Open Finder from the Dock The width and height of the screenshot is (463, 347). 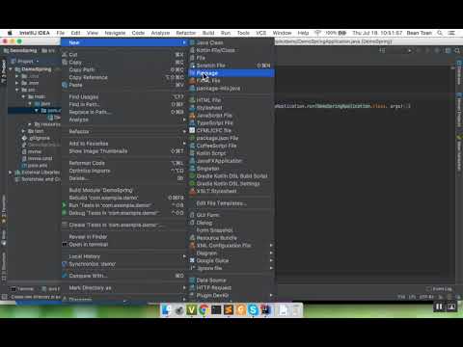click(167, 309)
